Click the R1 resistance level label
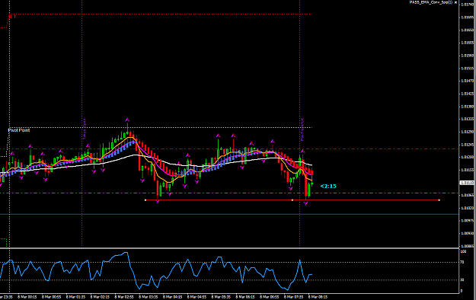Image resolution: width=476 pixels, height=300 pixels. tap(12, 17)
